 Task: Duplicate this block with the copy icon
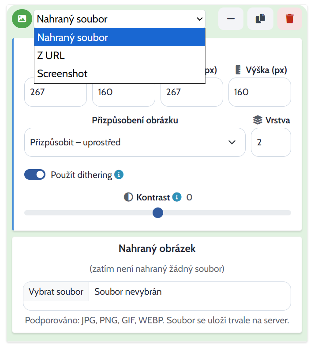260,19
